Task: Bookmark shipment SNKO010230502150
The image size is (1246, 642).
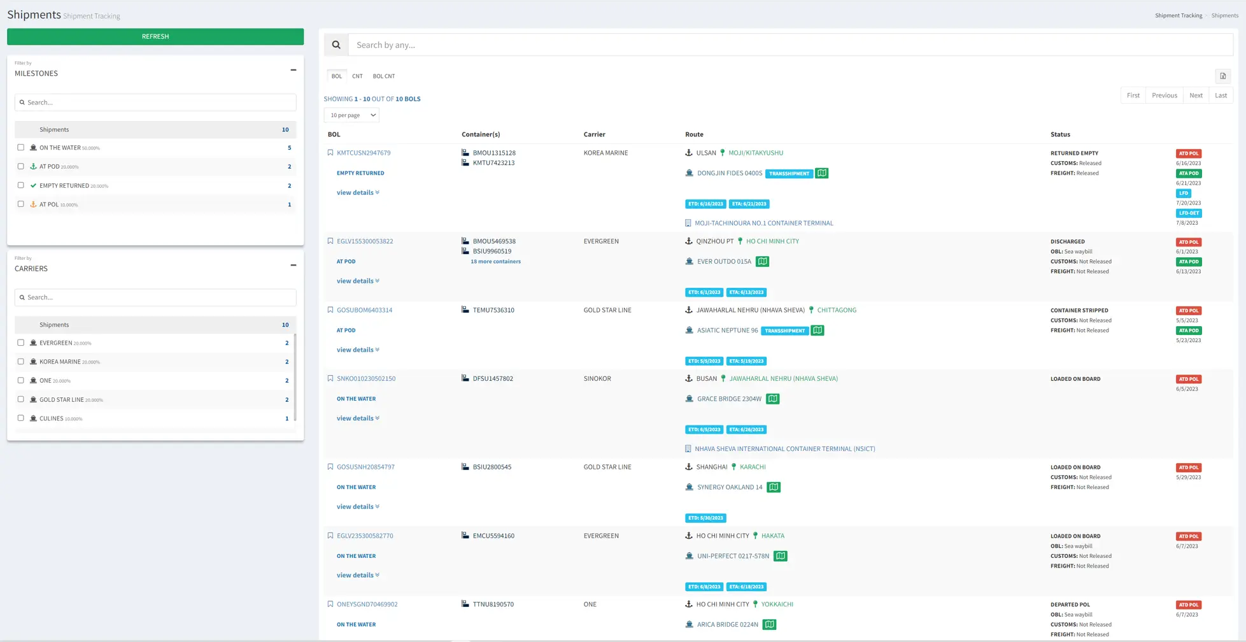Action: [330, 378]
